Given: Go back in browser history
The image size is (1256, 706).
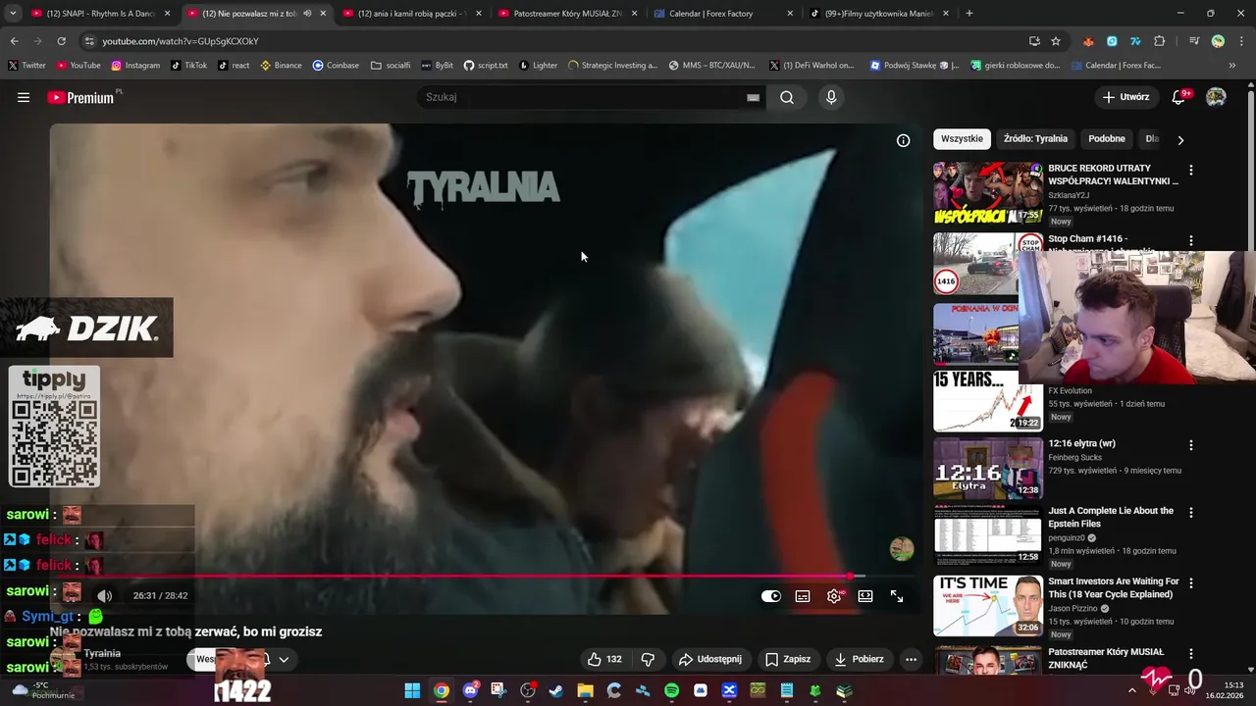Looking at the screenshot, I should 14,41.
